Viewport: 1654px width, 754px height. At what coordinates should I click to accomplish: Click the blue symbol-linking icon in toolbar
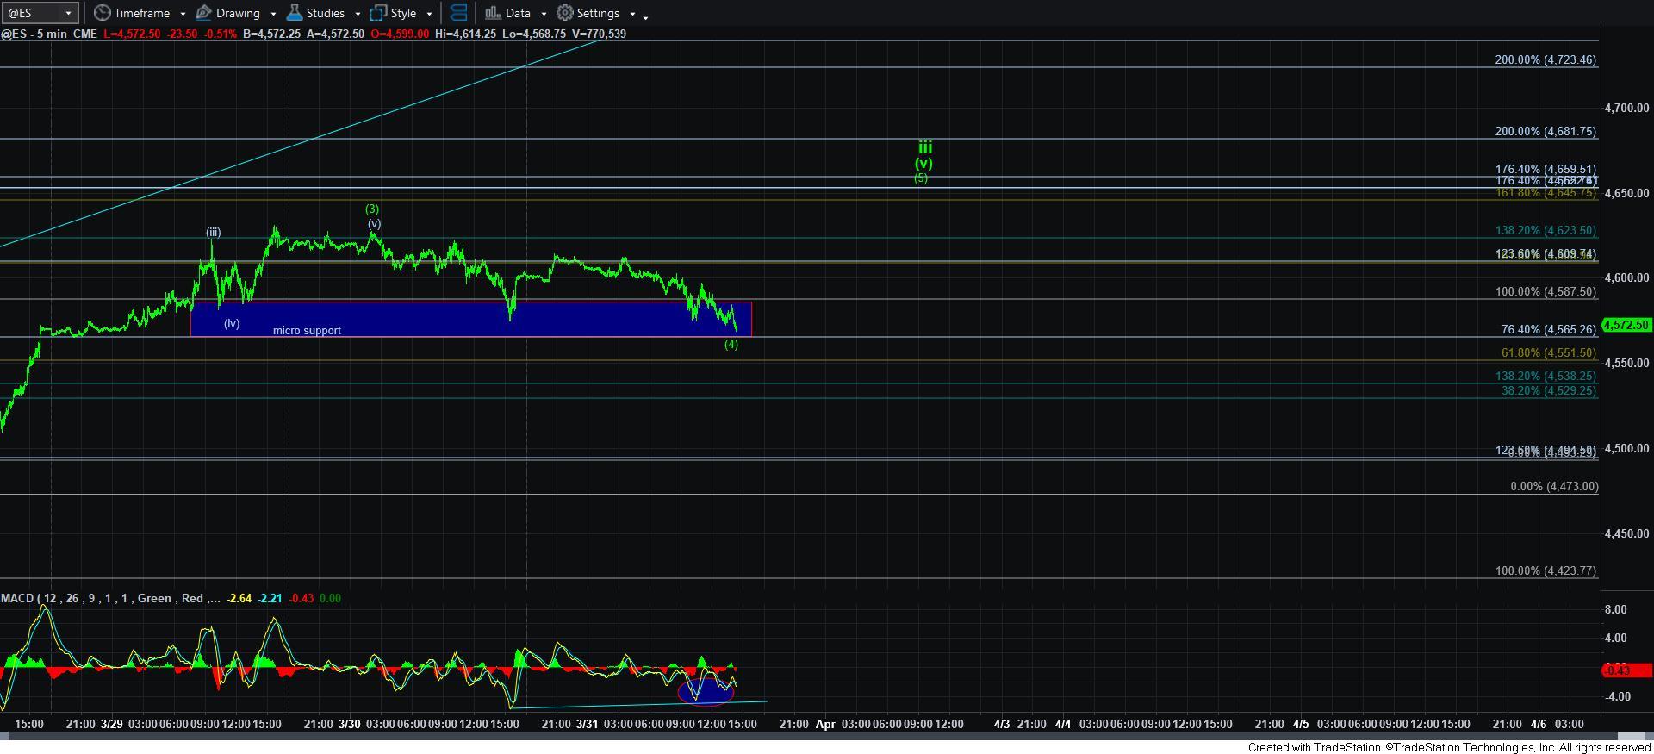[x=459, y=13]
